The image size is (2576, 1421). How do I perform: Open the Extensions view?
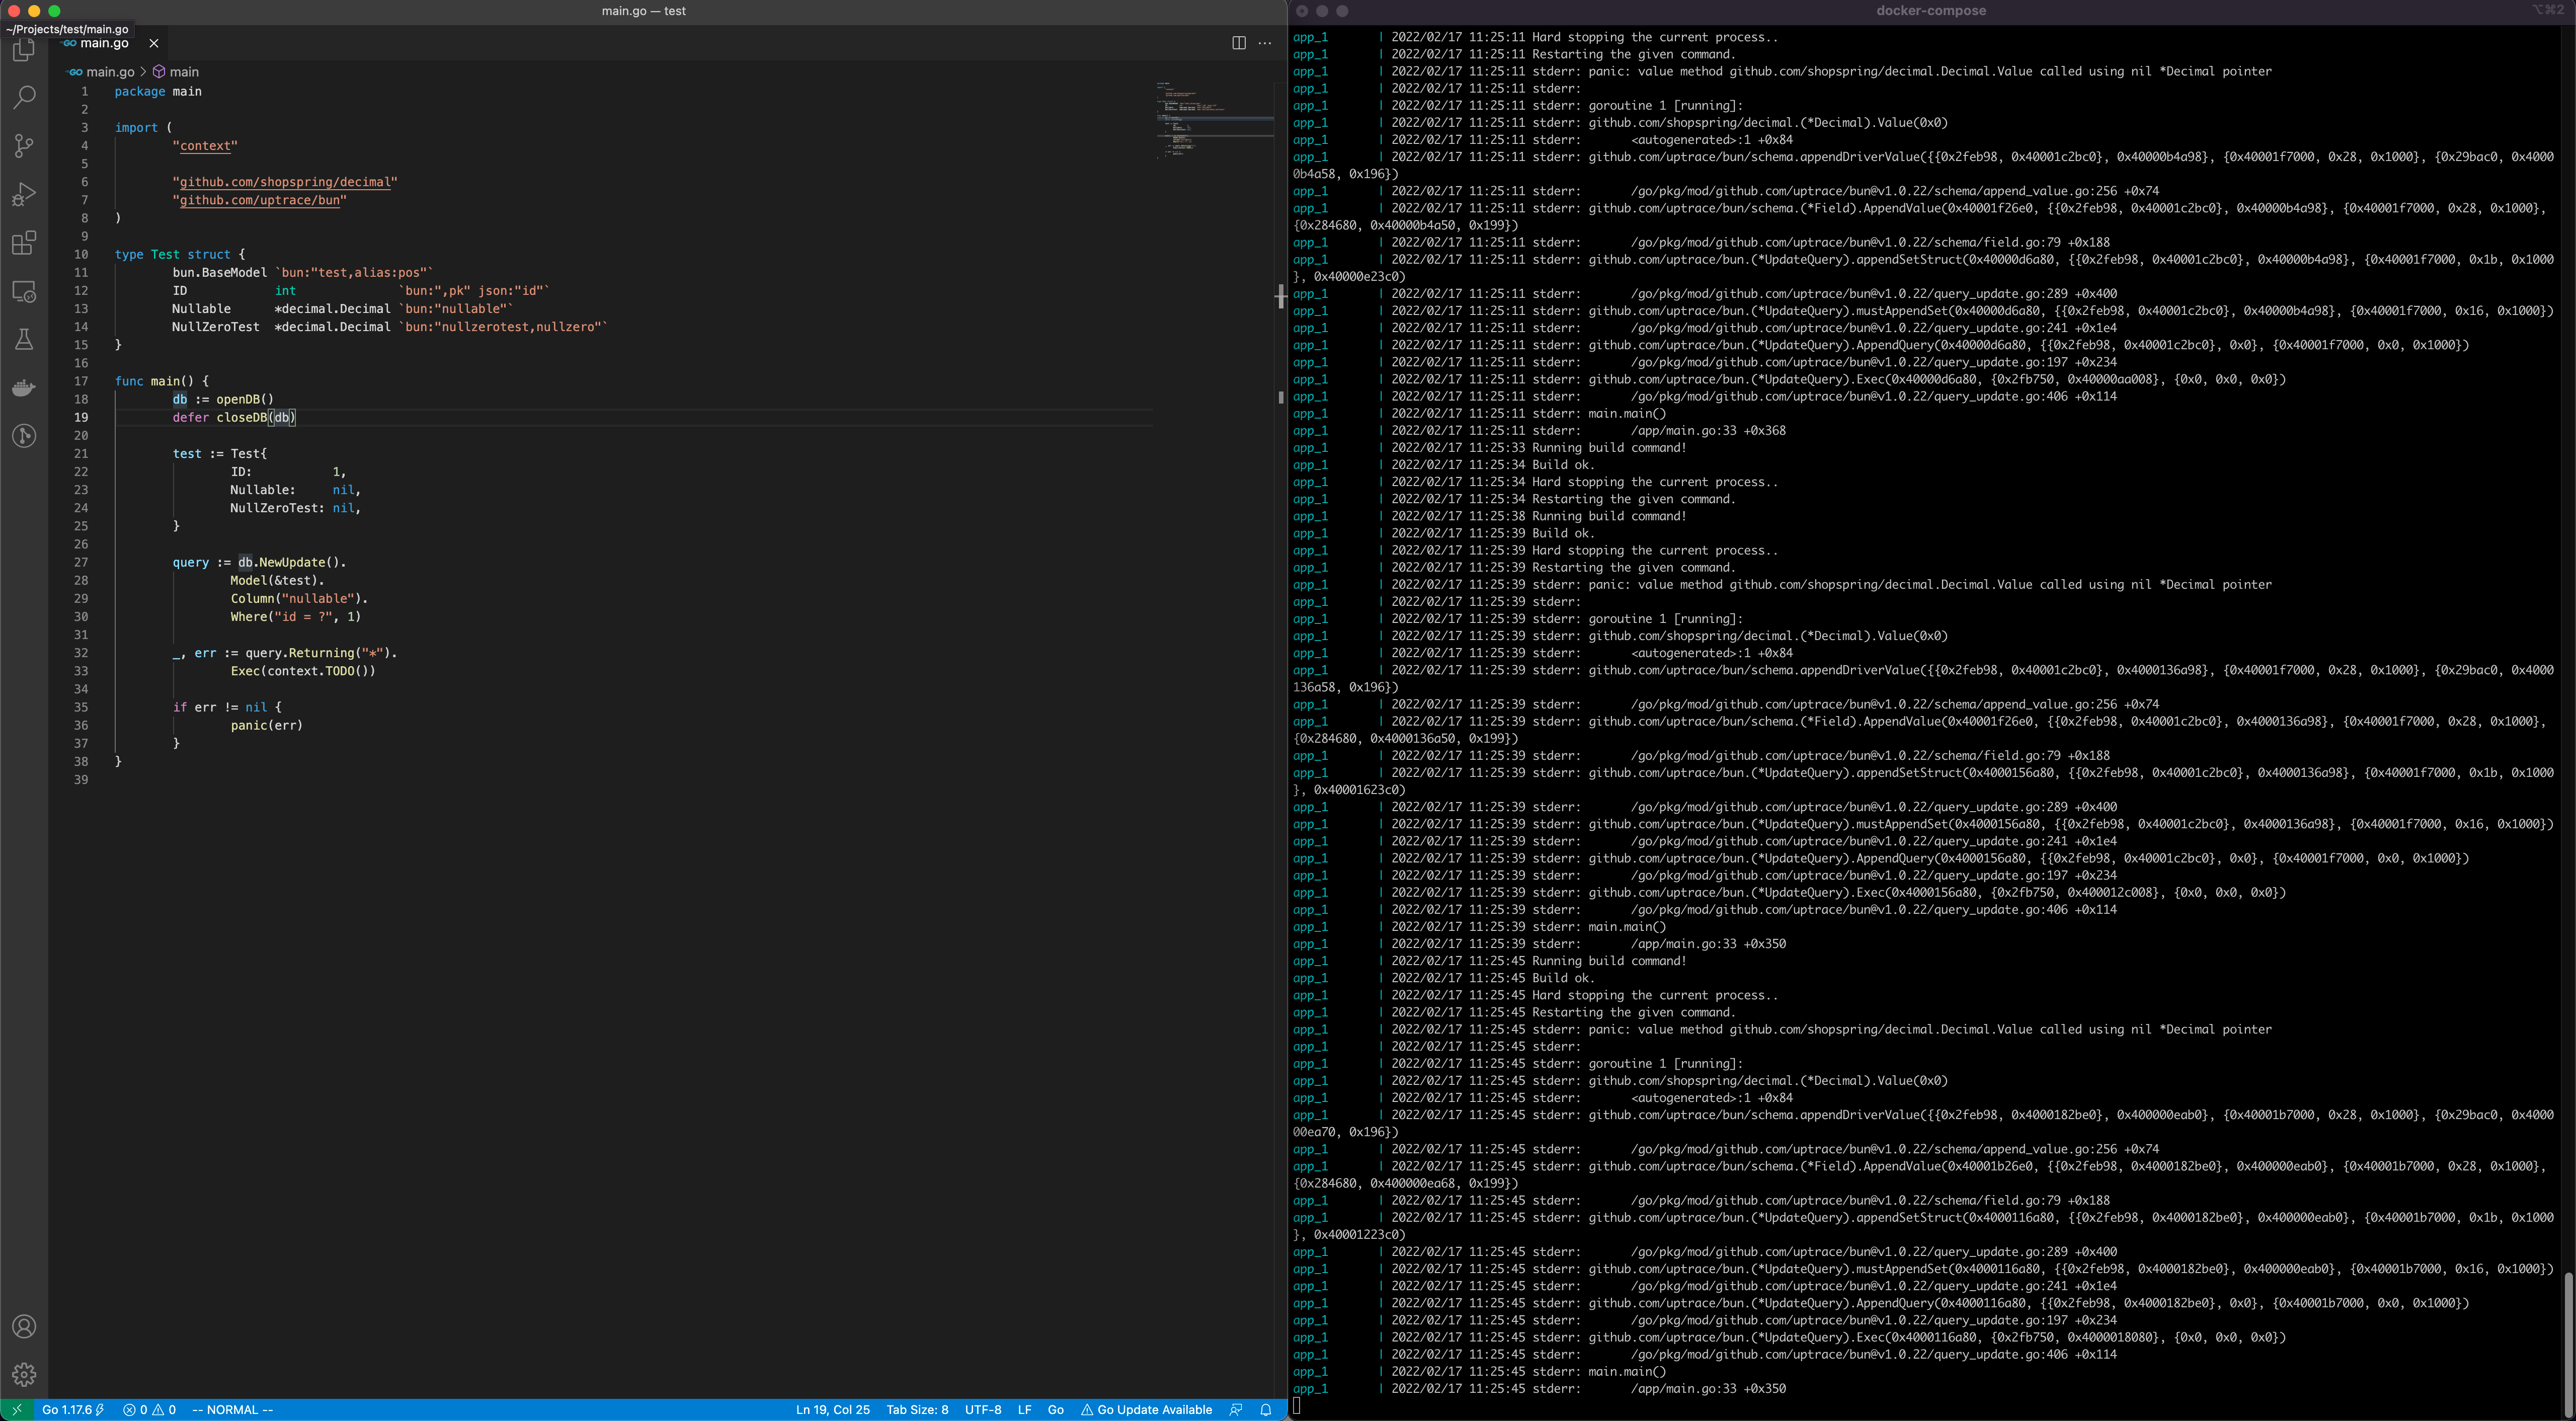[x=24, y=243]
